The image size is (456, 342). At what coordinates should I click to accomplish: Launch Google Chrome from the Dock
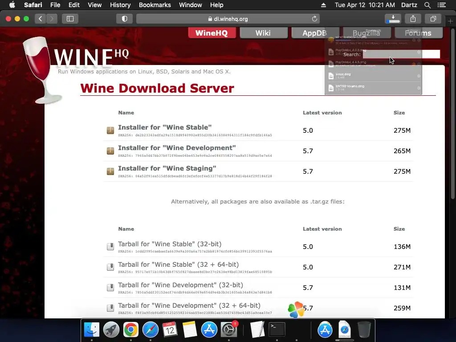click(130, 330)
